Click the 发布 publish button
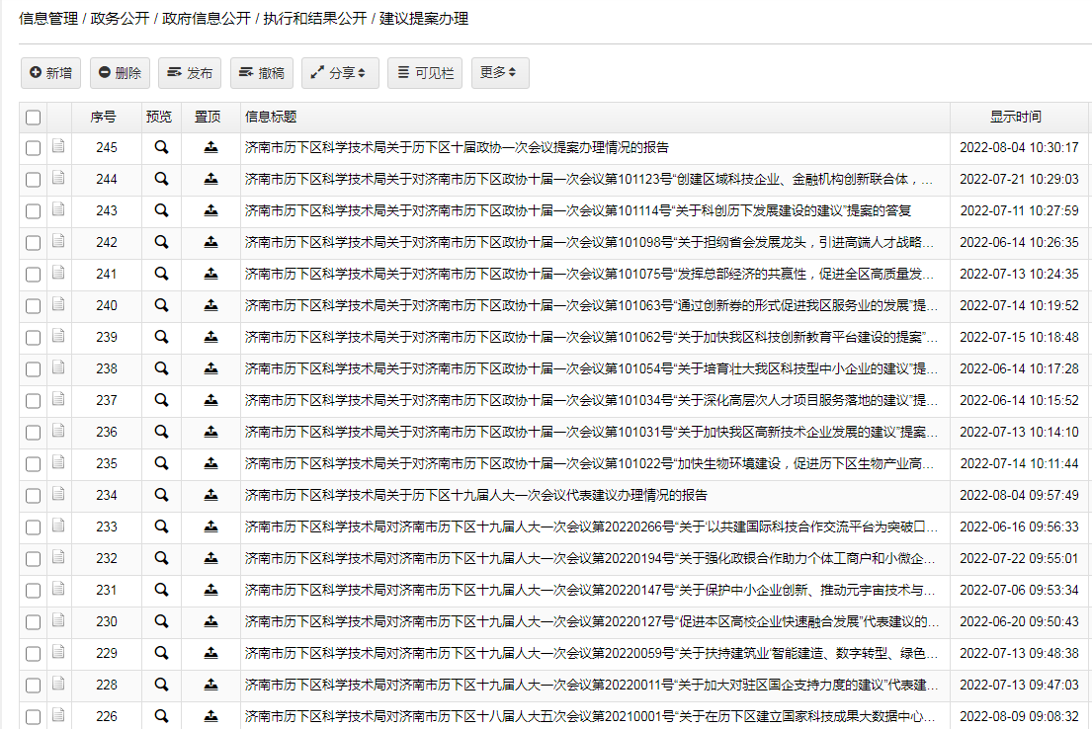This screenshot has width=1092, height=729. point(189,72)
